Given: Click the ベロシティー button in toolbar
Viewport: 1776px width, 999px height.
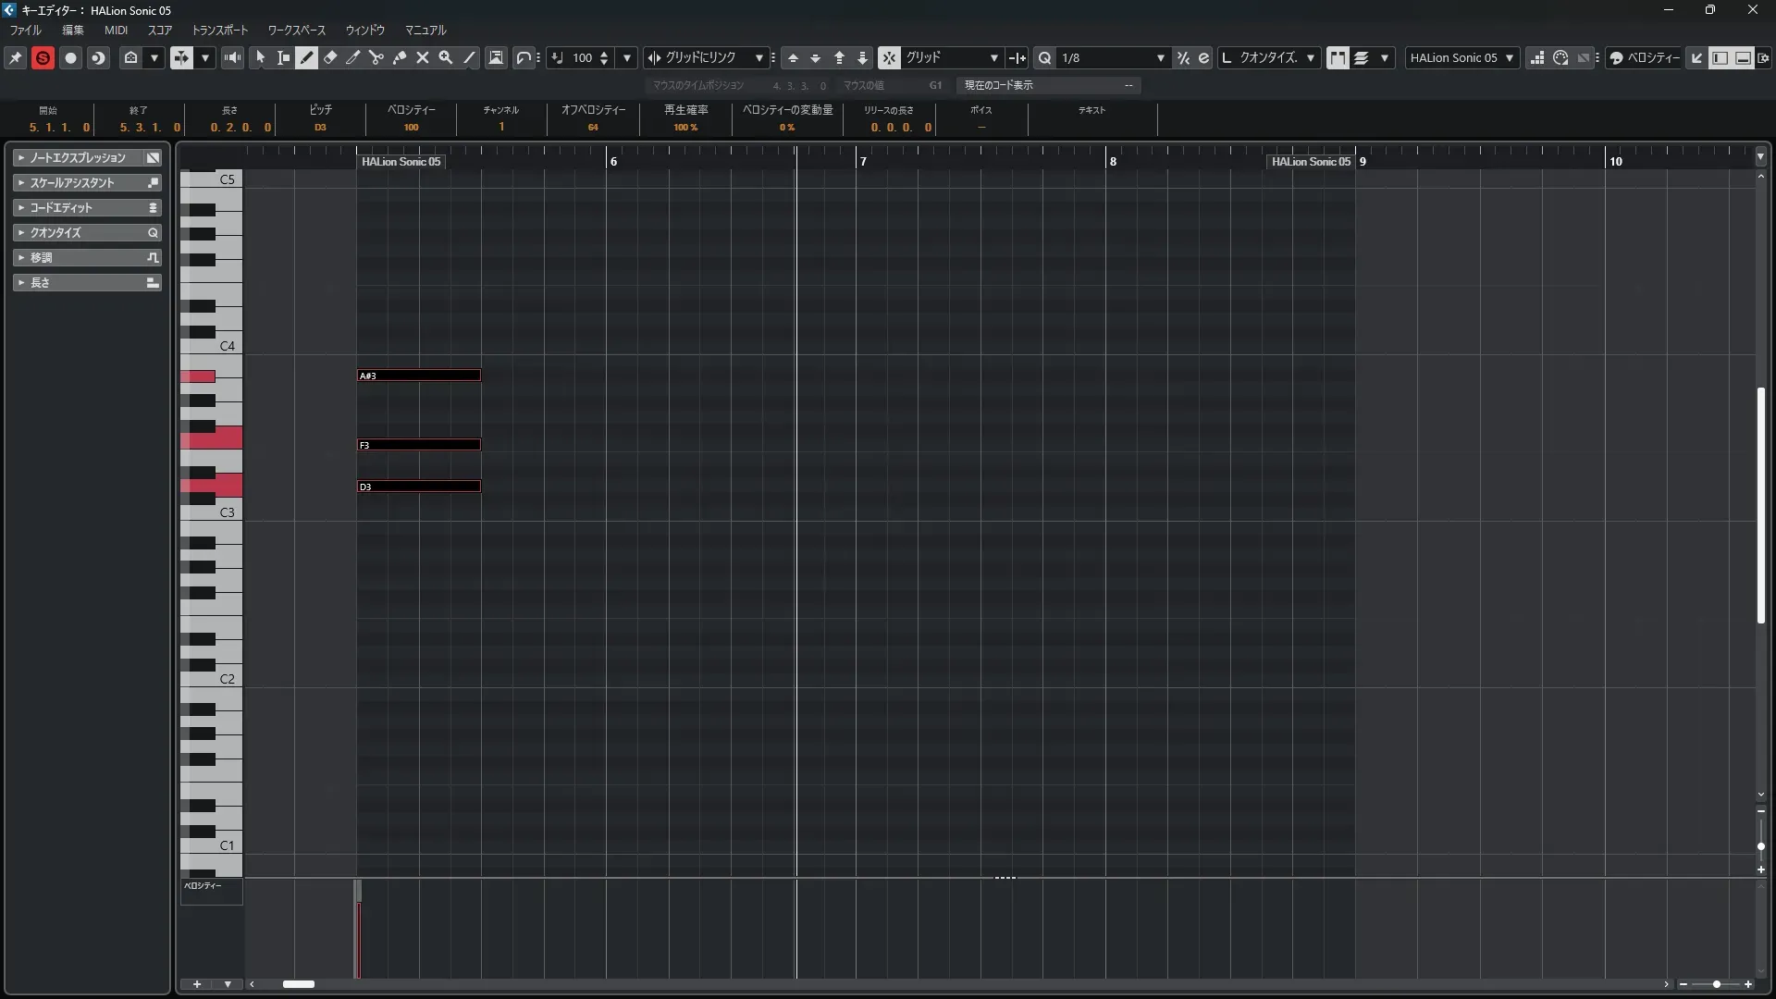Looking at the screenshot, I should [x=1645, y=57].
